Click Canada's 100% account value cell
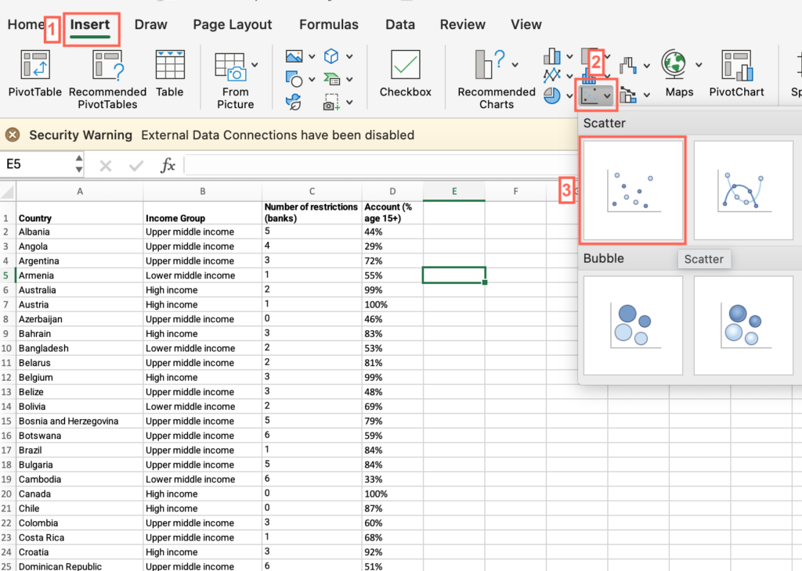The height and width of the screenshot is (571, 802). pyautogui.click(x=393, y=494)
